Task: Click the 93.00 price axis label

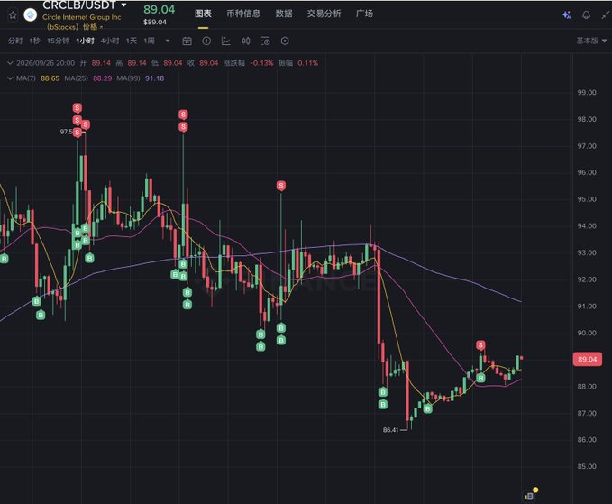Action: 587,253
